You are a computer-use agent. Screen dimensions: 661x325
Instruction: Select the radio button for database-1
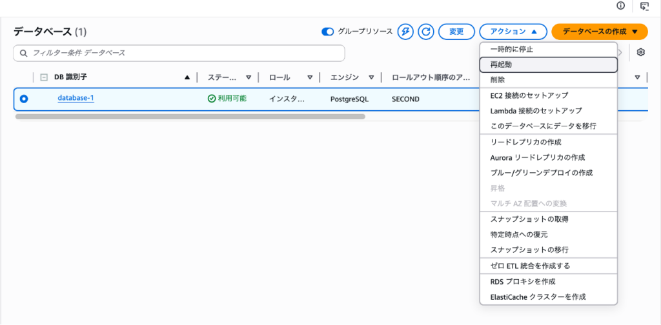coord(24,99)
